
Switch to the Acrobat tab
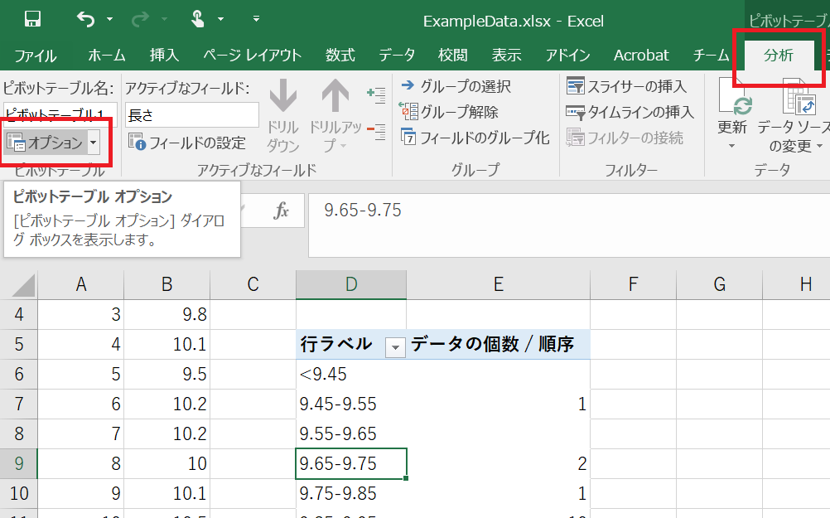click(x=641, y=55)
